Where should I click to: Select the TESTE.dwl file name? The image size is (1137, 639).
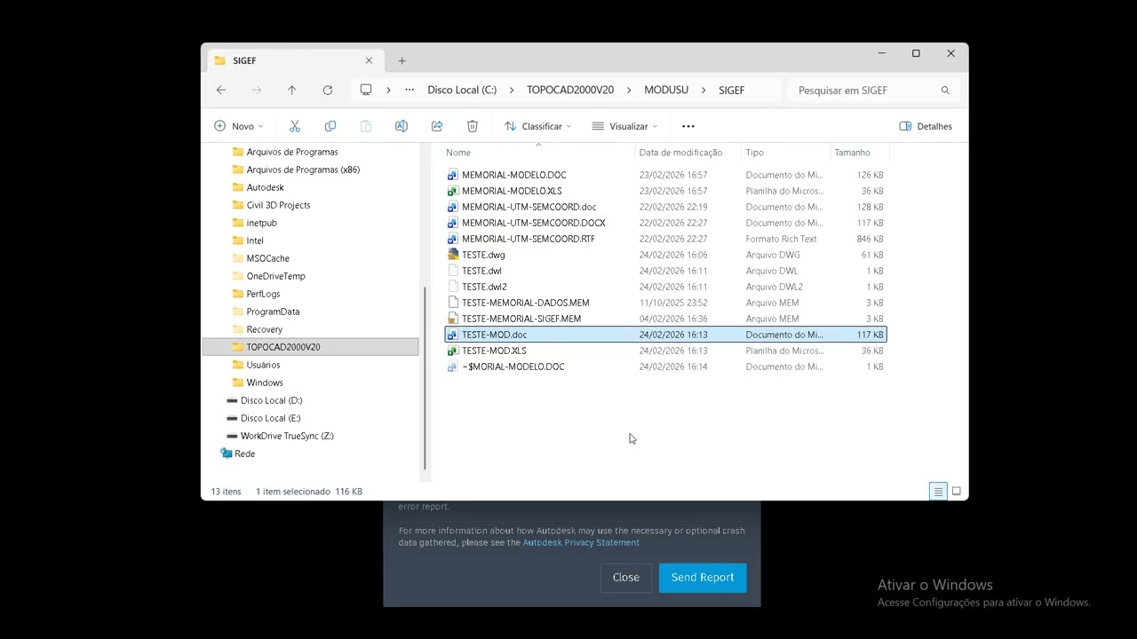pyautogui.click(x=481, y=271)
